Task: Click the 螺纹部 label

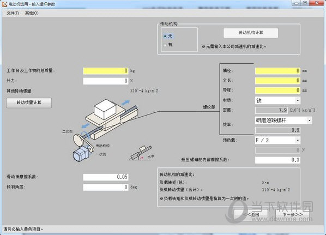Action: (x=209, y=107)
